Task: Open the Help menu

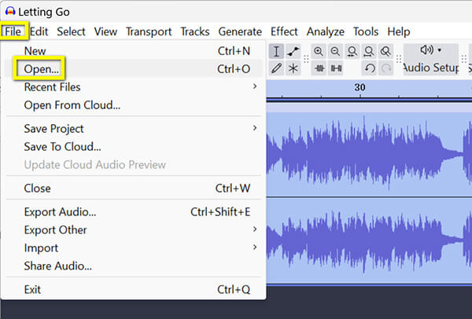Action: coord(399,31)
